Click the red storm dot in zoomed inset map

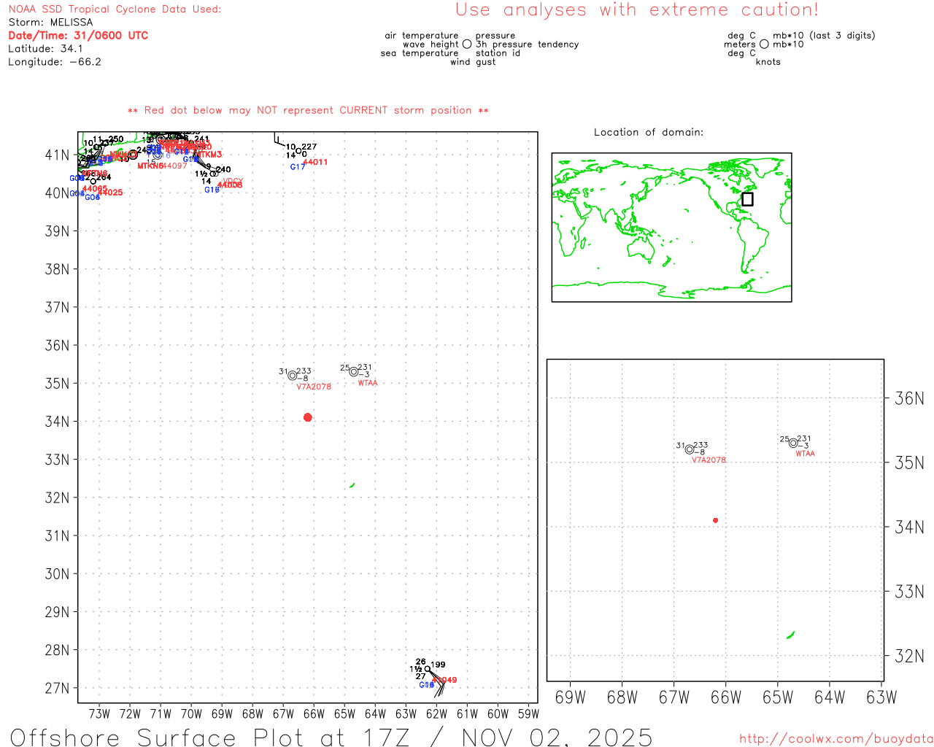715,520
